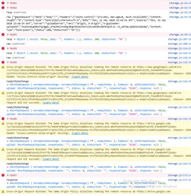Click warning icon of first drive.google.com CORS message

click(3, 123)
